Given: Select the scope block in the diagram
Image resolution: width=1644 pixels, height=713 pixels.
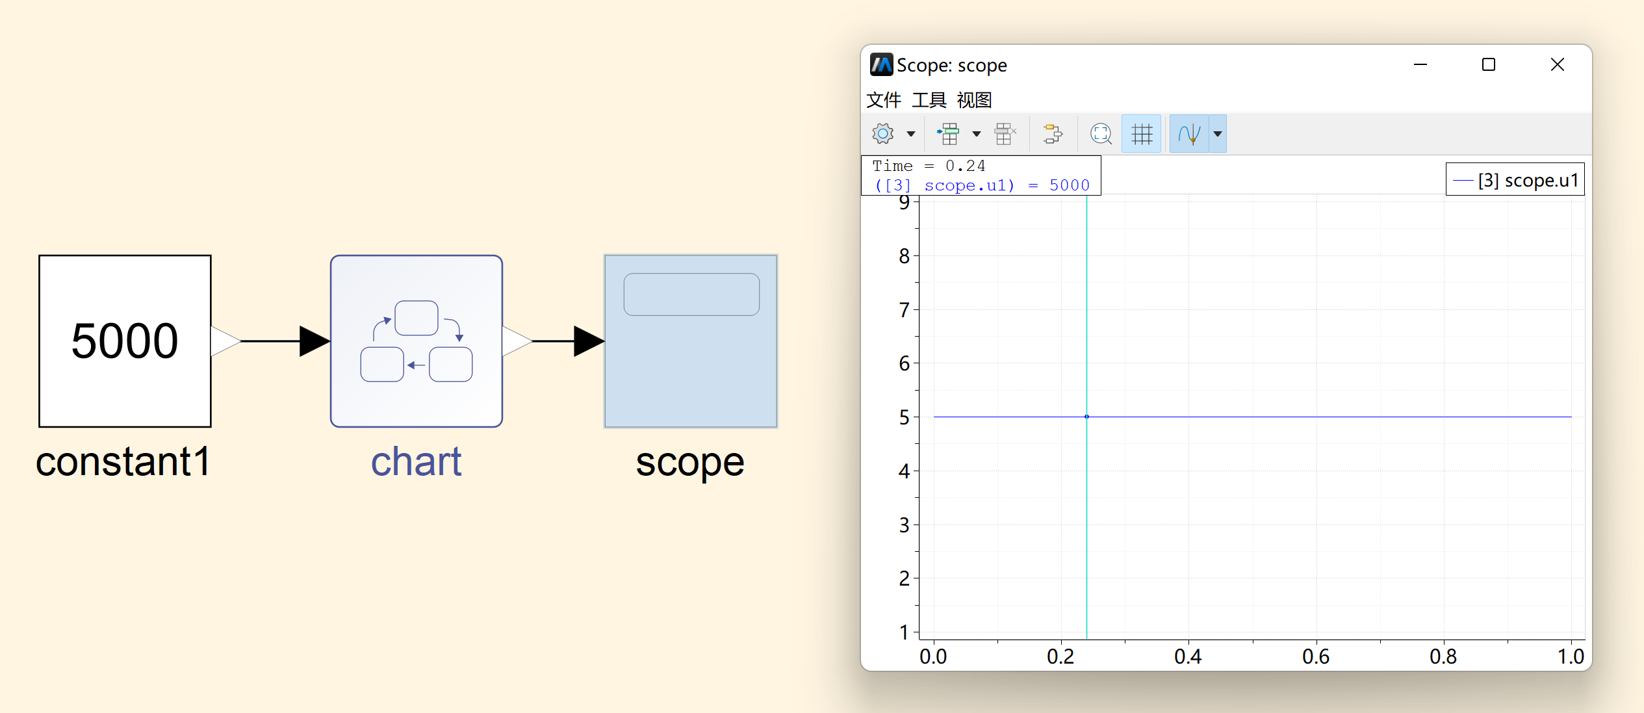Looking at the screenshot, I should [x=691, y=341].
